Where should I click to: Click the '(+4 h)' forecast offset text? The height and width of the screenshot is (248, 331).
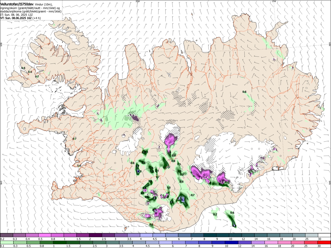pyautogui.click(x=36, y=18)
